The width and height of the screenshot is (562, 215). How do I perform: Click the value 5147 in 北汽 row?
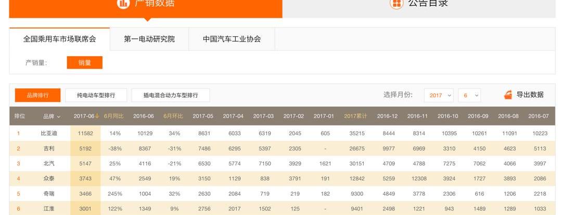tap(85, 164)
